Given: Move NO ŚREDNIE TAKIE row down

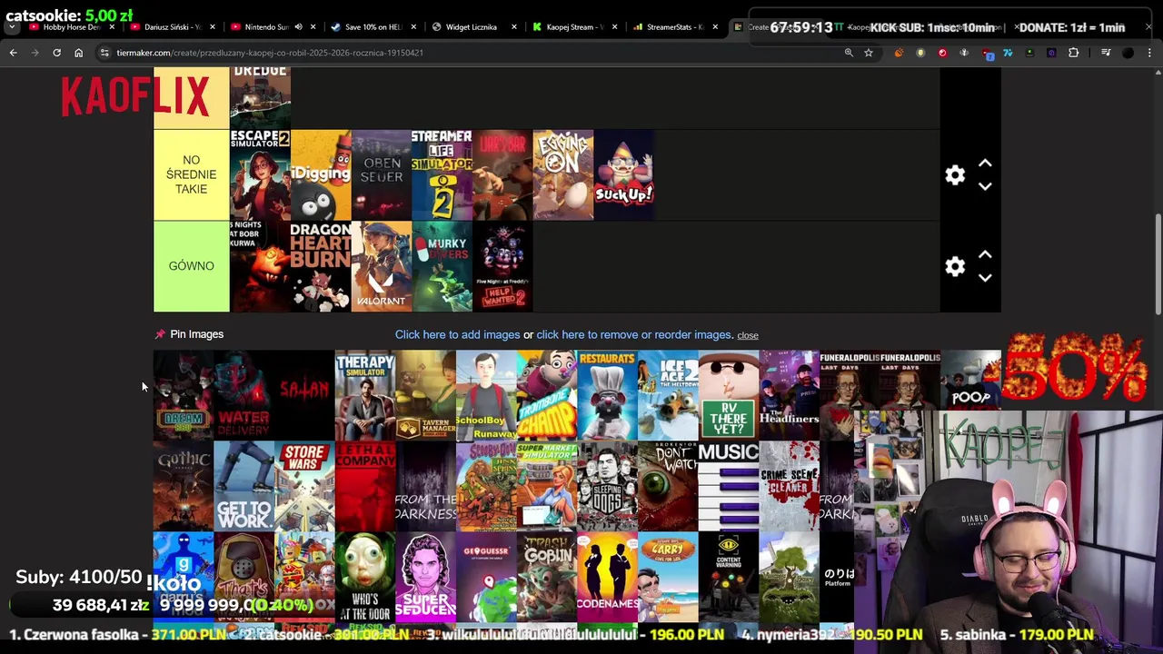Looking at the screenshot, I should [x=985, y=186].
